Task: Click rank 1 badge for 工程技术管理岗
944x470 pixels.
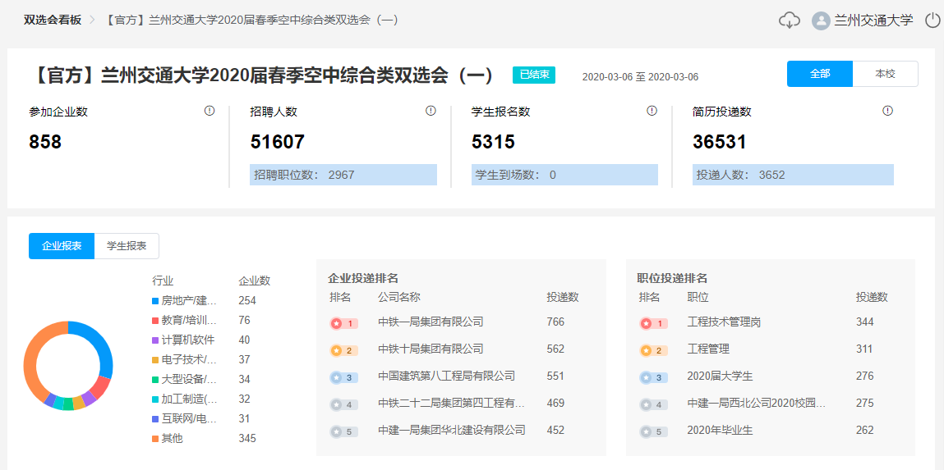Action: pyautogui.click(x=653, y=323)
